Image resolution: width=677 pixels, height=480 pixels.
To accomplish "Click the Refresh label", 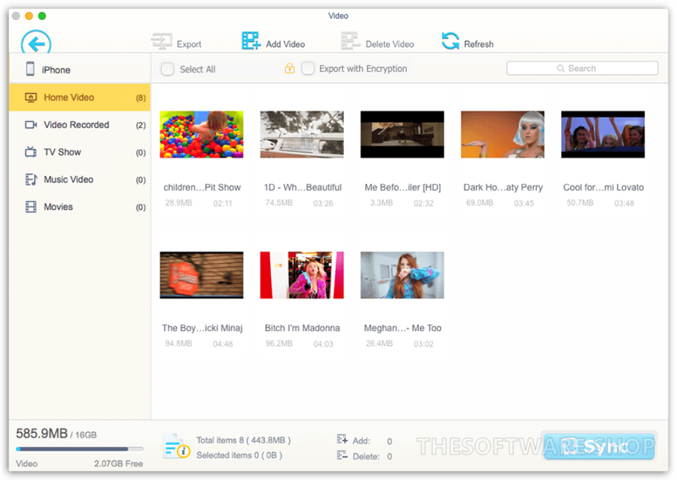I will coord(479,44).
